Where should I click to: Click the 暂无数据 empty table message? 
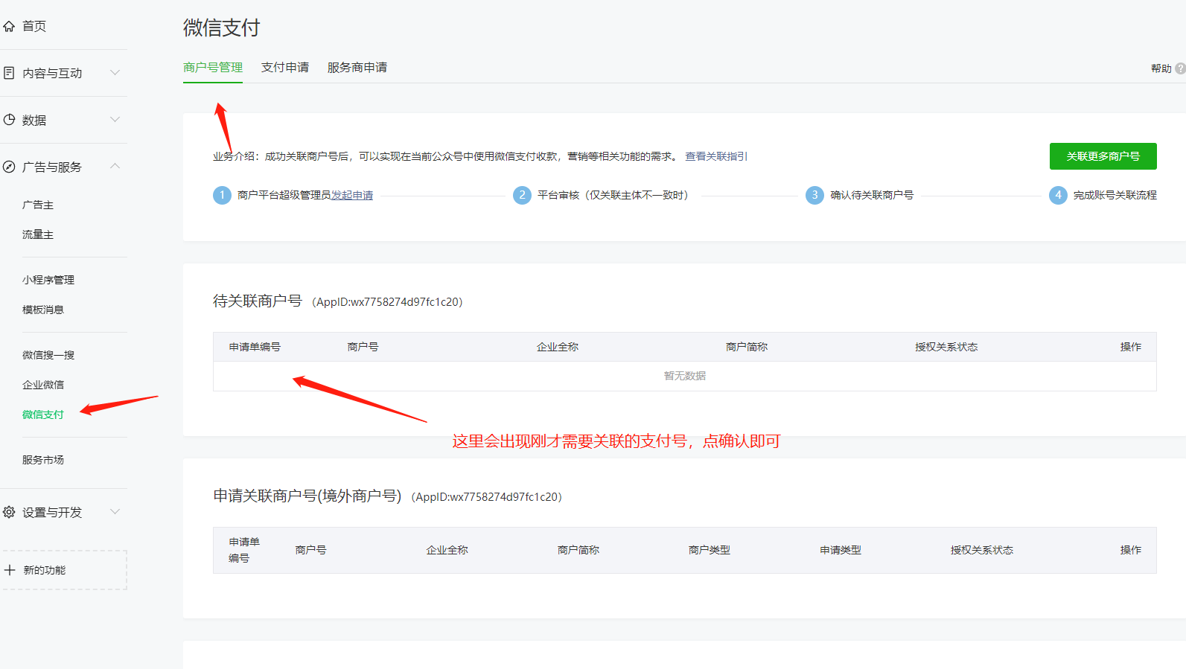pos(685,376)
